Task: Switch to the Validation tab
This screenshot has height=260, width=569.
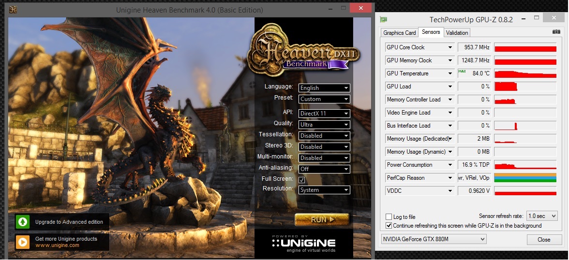Action: click(x=457, y=33)
